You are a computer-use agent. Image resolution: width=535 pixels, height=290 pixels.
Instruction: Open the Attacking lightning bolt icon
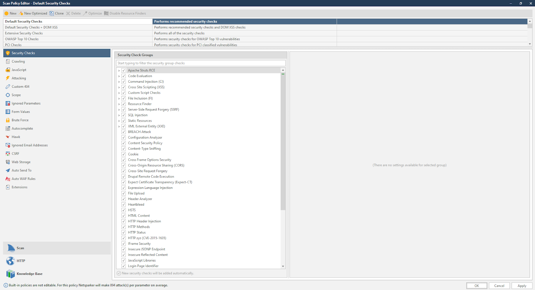click(8, 78)
